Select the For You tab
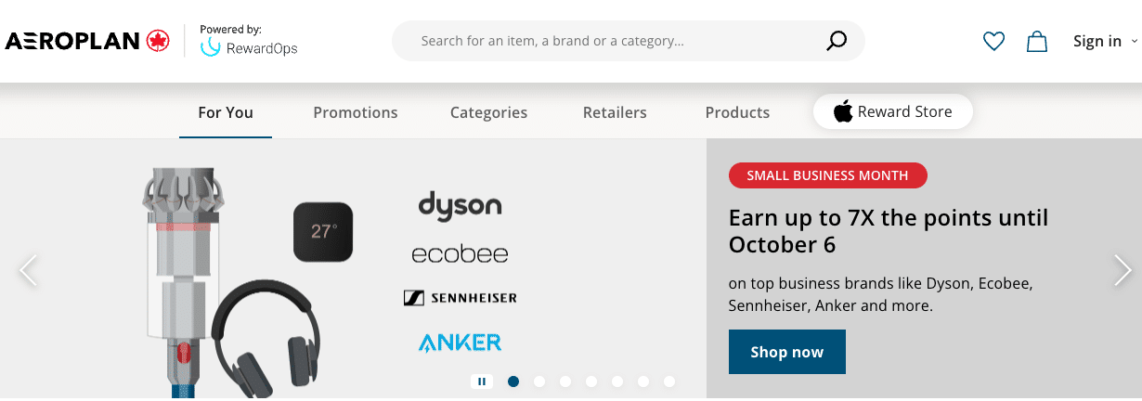Viewport: 1142px width, 401px height. coord(226,112)
